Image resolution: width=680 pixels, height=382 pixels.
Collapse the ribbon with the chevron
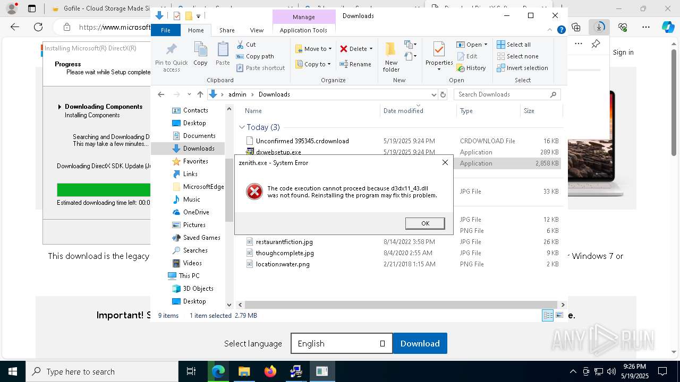point(550,30)
